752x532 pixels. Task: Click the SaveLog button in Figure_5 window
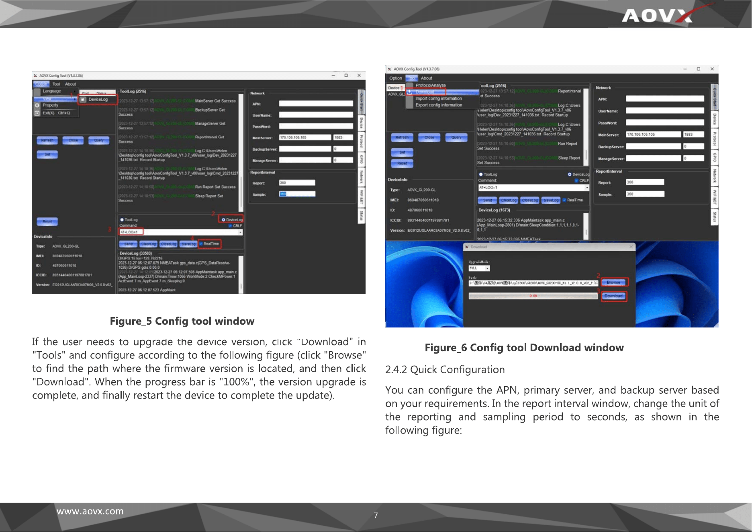click(188, 244)
